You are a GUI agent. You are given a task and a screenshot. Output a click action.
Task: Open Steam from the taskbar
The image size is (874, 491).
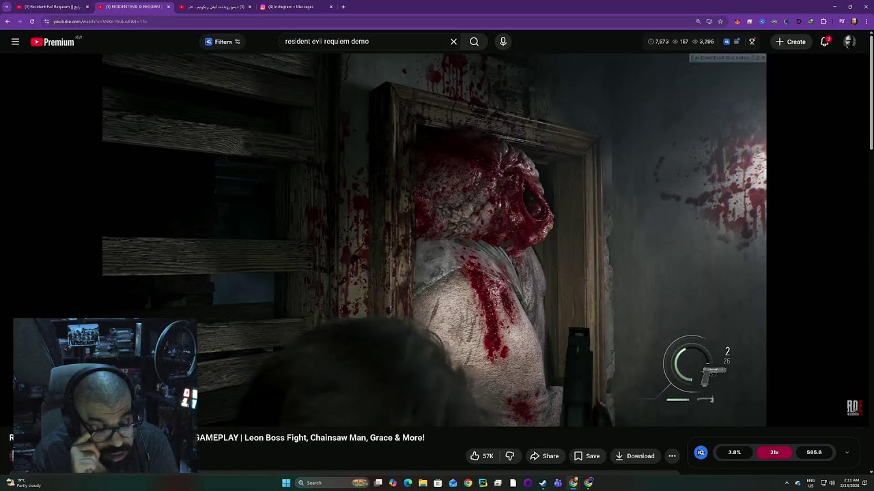coord(542,483)
